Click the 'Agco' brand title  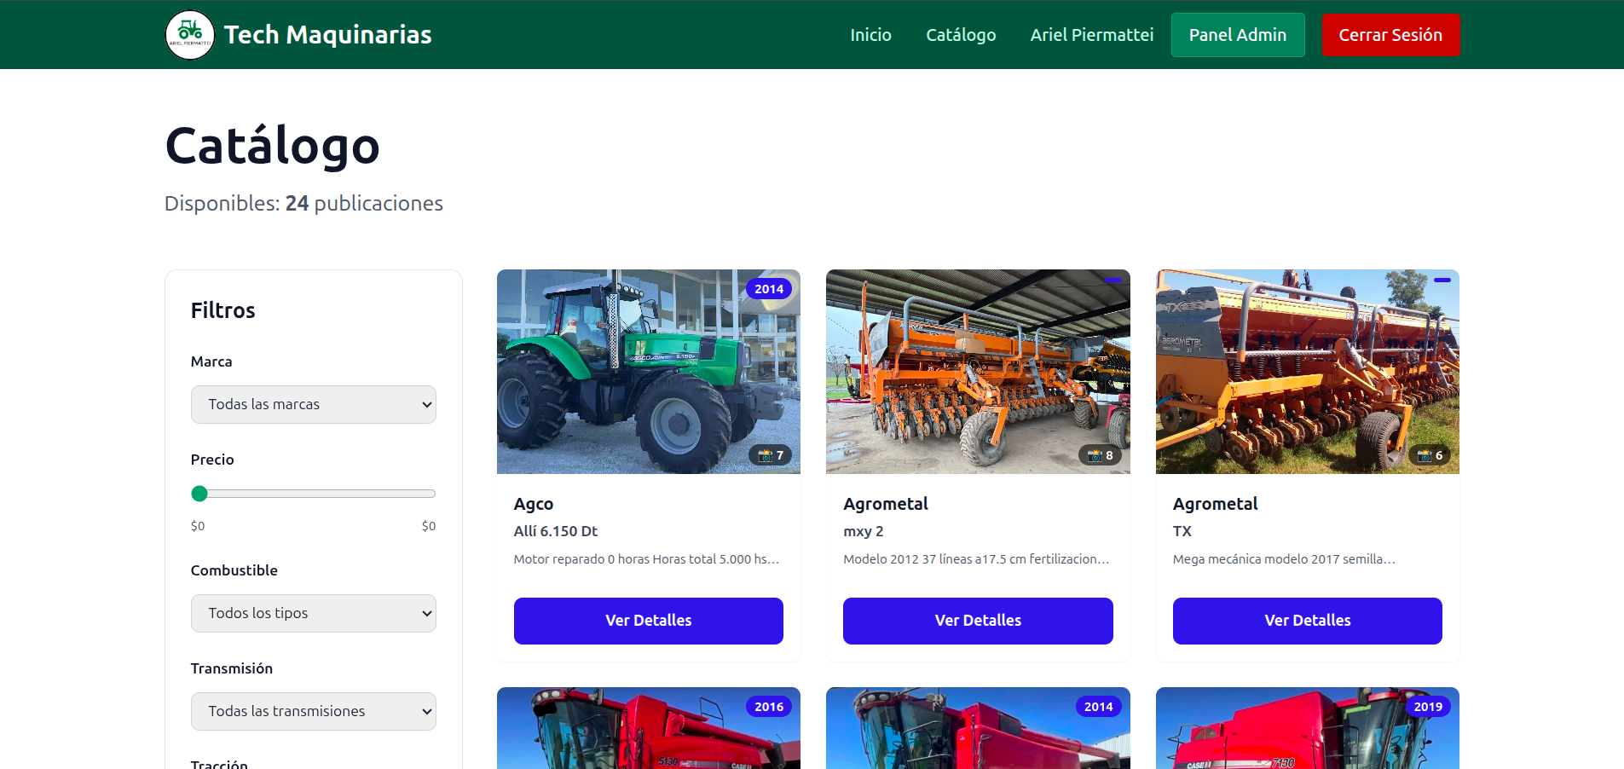[534, 504]
